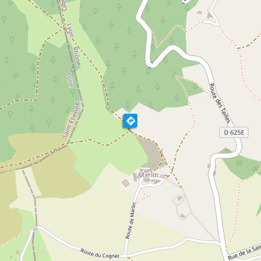Click the small building icon at top-right road fork
The image size is (261, 261).
(209, 16)
